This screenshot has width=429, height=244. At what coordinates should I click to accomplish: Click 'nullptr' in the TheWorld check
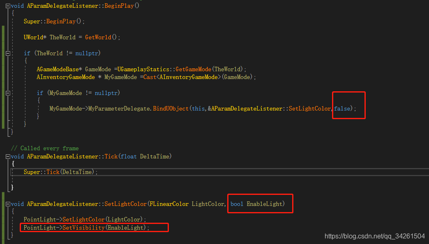click(x=86, y=54)
